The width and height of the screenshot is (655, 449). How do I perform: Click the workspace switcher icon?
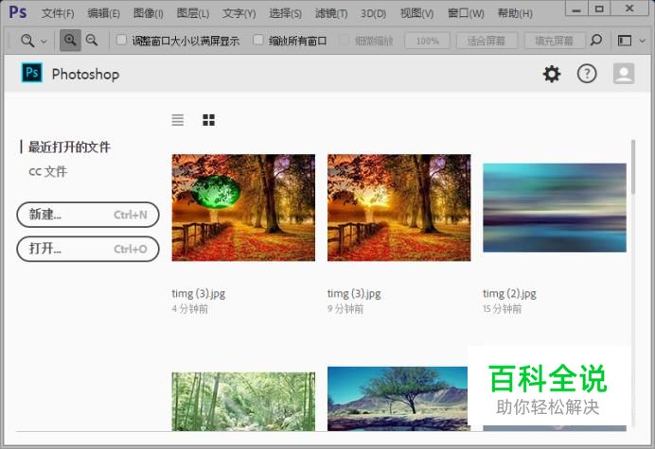(x=625, y=41)
